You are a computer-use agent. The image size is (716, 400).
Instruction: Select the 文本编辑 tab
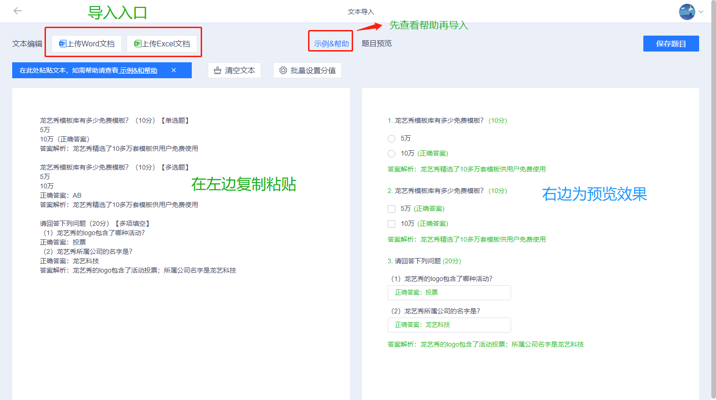27,44
